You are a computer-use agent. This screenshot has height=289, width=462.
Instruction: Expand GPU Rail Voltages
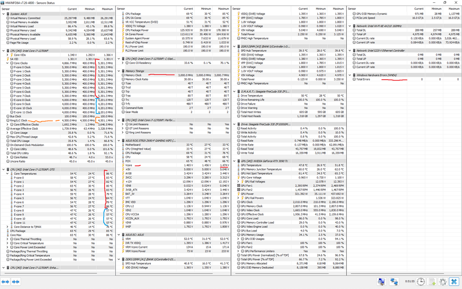click(238, 182)
